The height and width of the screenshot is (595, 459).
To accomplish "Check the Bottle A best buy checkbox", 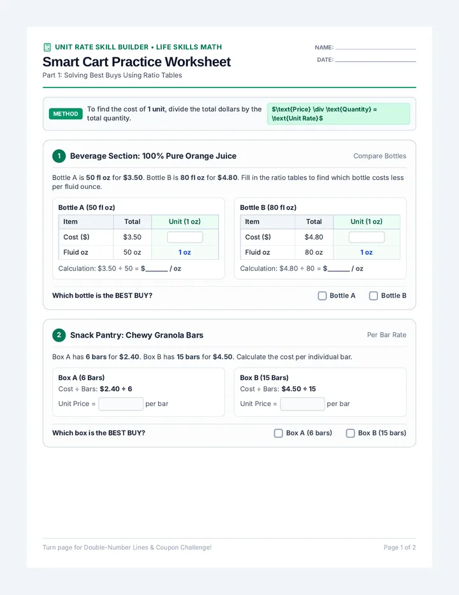I will coord(322,296).
